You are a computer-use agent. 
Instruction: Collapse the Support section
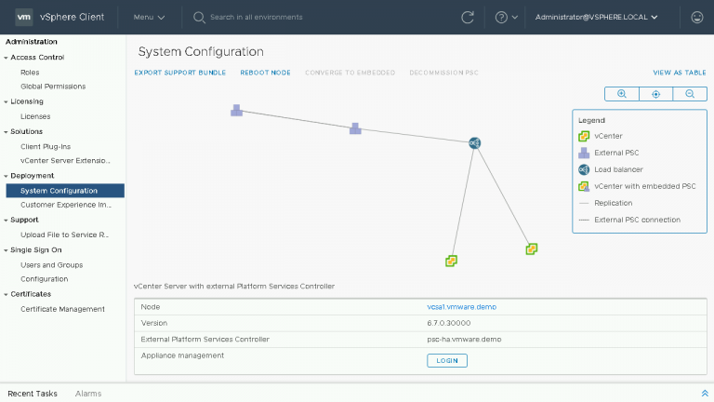pyautogui.click(x=6, y=221)
